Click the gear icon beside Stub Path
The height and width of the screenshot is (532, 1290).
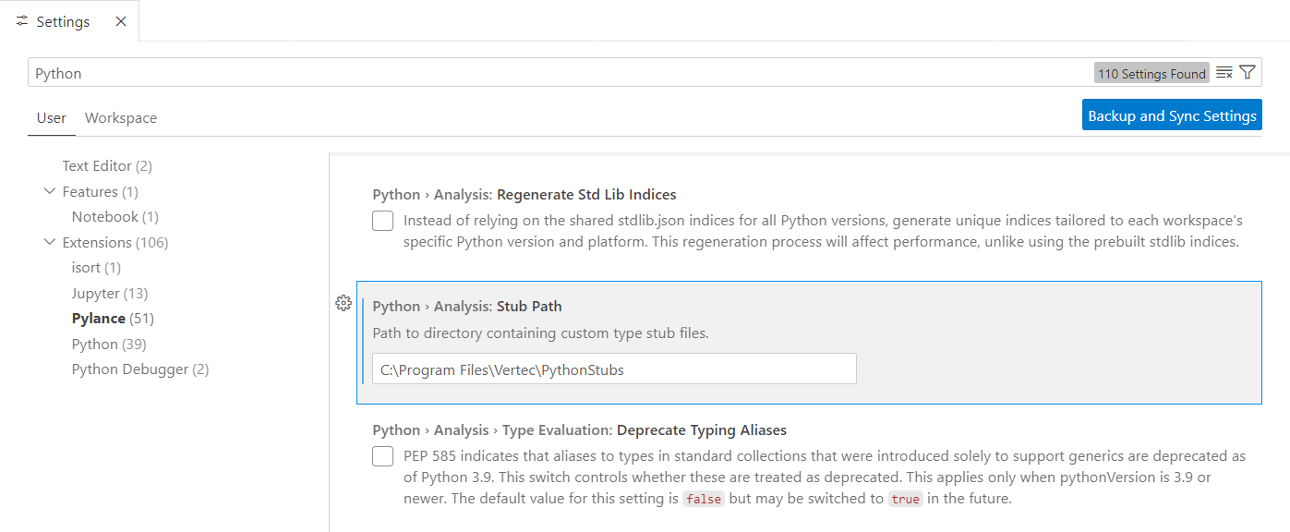pos(344,303)
